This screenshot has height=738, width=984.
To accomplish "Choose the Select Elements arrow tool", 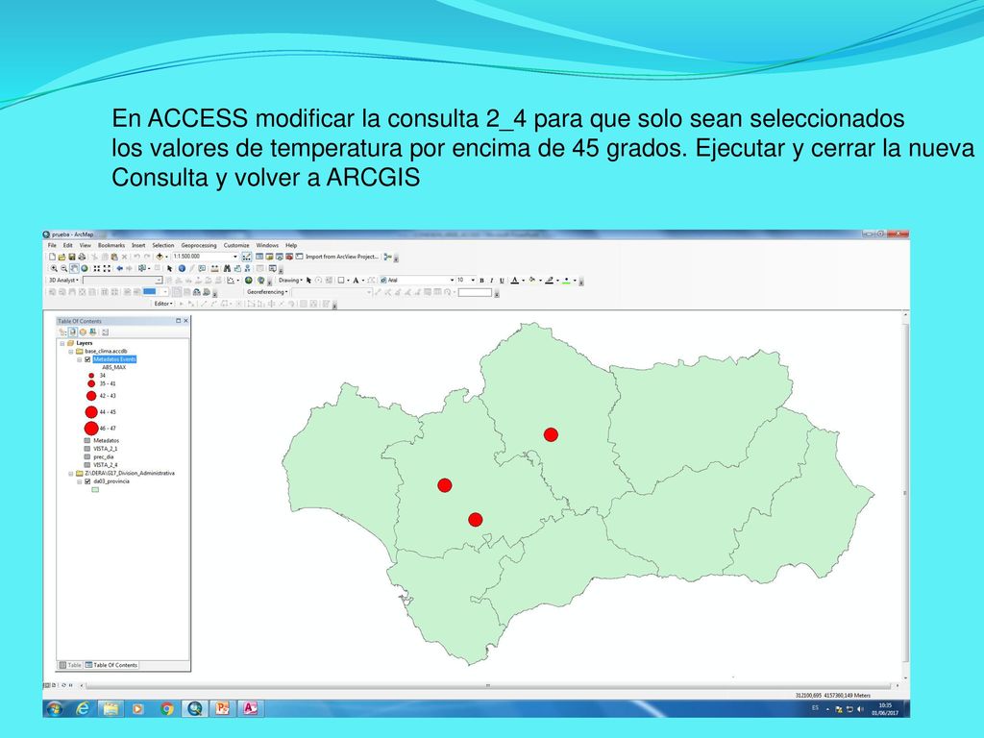I will pos(169,269).
